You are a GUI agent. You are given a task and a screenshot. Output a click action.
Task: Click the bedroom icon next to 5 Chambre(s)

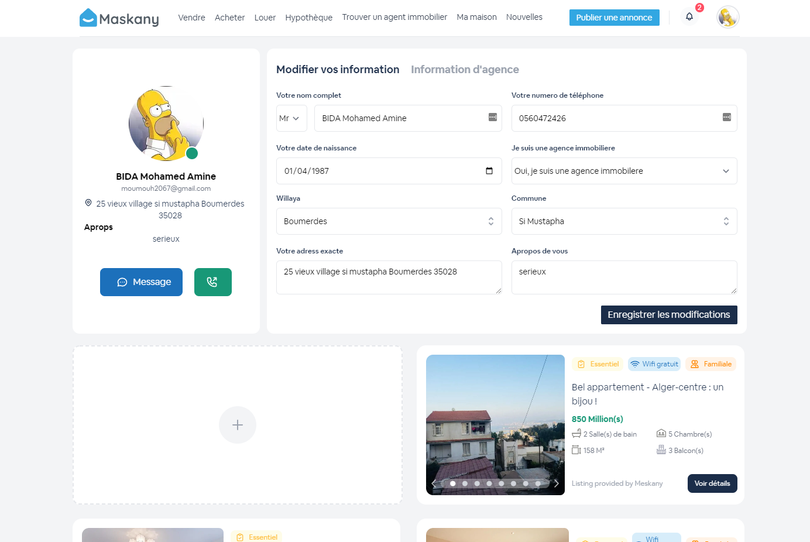[x=661, y=434]
